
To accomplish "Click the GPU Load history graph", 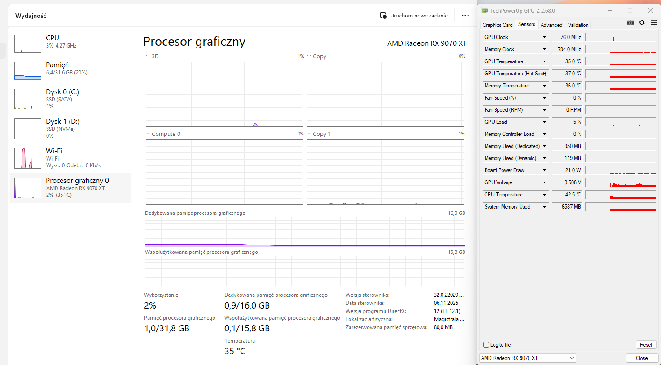I will [621, 122].
